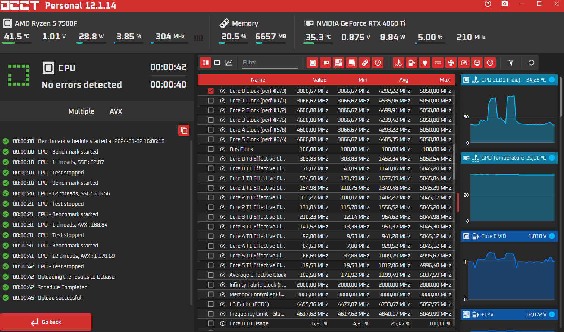Viewport: 564px width, 332px height.
Task: Focus the Filter text field
Action: tap(270, 63)
